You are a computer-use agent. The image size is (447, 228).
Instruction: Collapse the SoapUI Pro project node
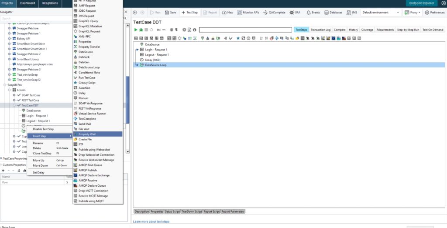click(x=5, y=85)
